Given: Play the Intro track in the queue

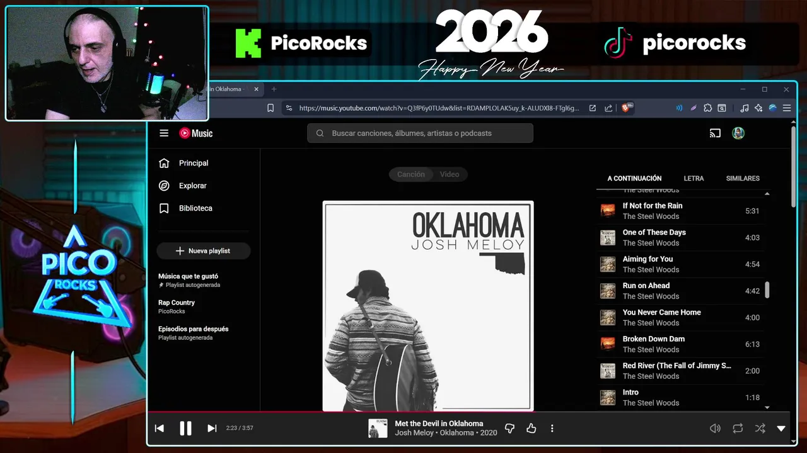Looking at the screenshot, I should (681, 398).
